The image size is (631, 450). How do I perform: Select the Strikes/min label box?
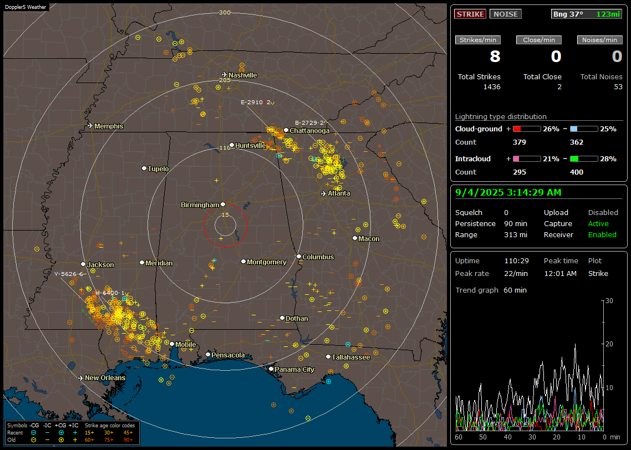(477, 40)
